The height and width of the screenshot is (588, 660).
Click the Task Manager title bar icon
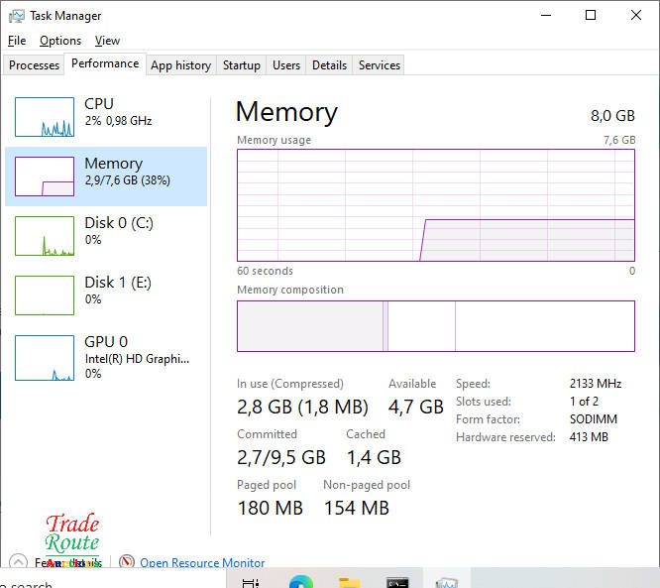pos(17,16)
